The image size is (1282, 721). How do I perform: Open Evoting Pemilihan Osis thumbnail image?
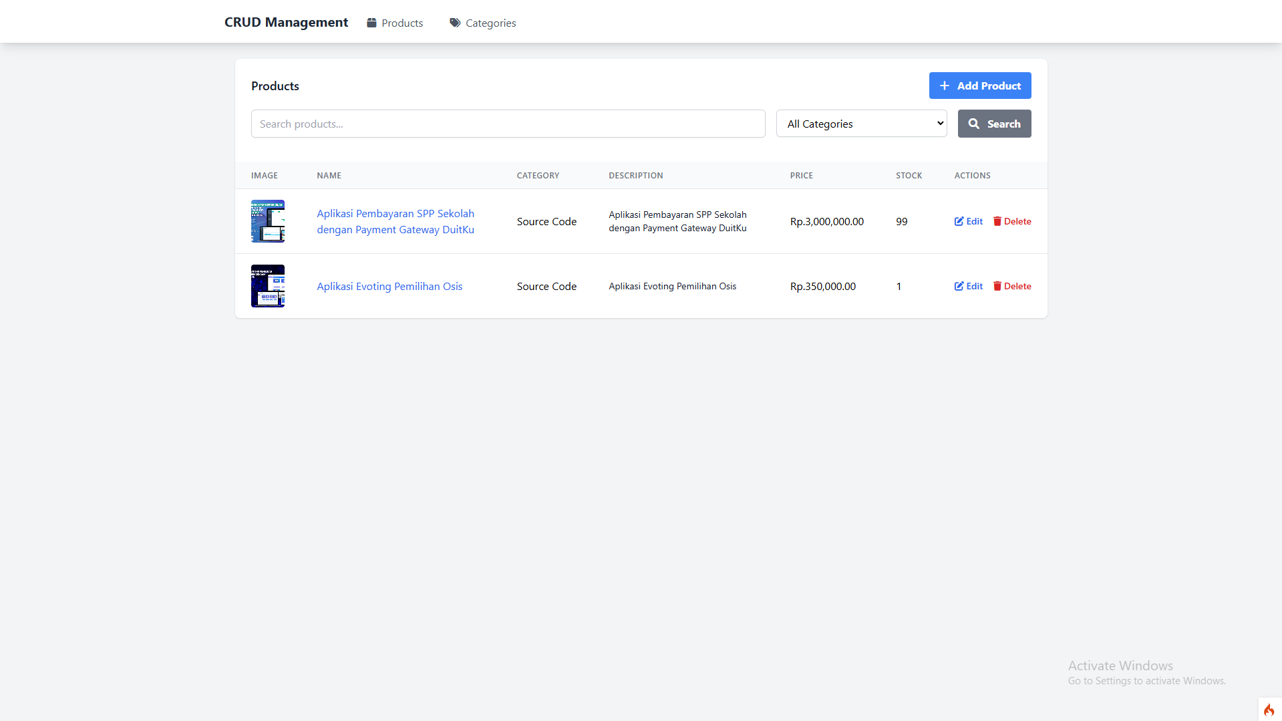(x=268, y=286)
